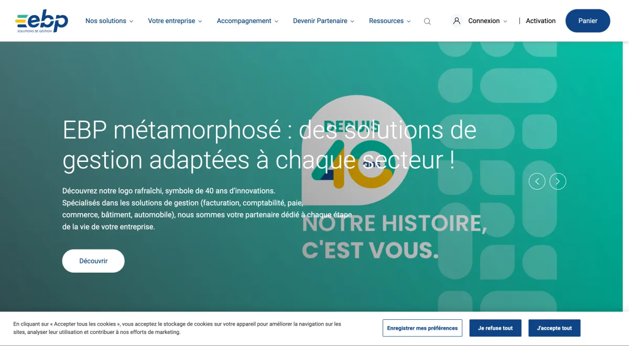Screen dimensions: 629x346
Task: Go to previous slide arrow
Action: tap(537, 181)
